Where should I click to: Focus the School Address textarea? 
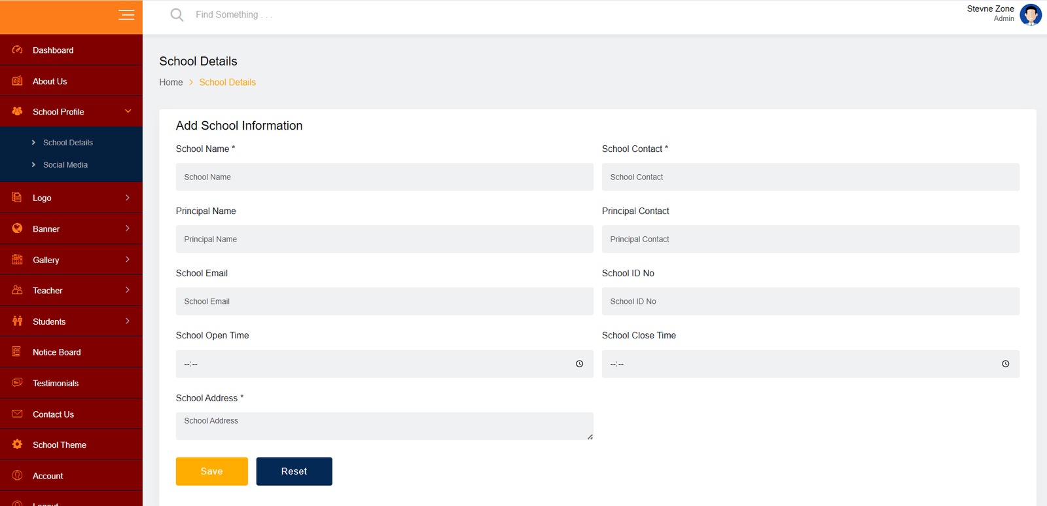[385, 426]
